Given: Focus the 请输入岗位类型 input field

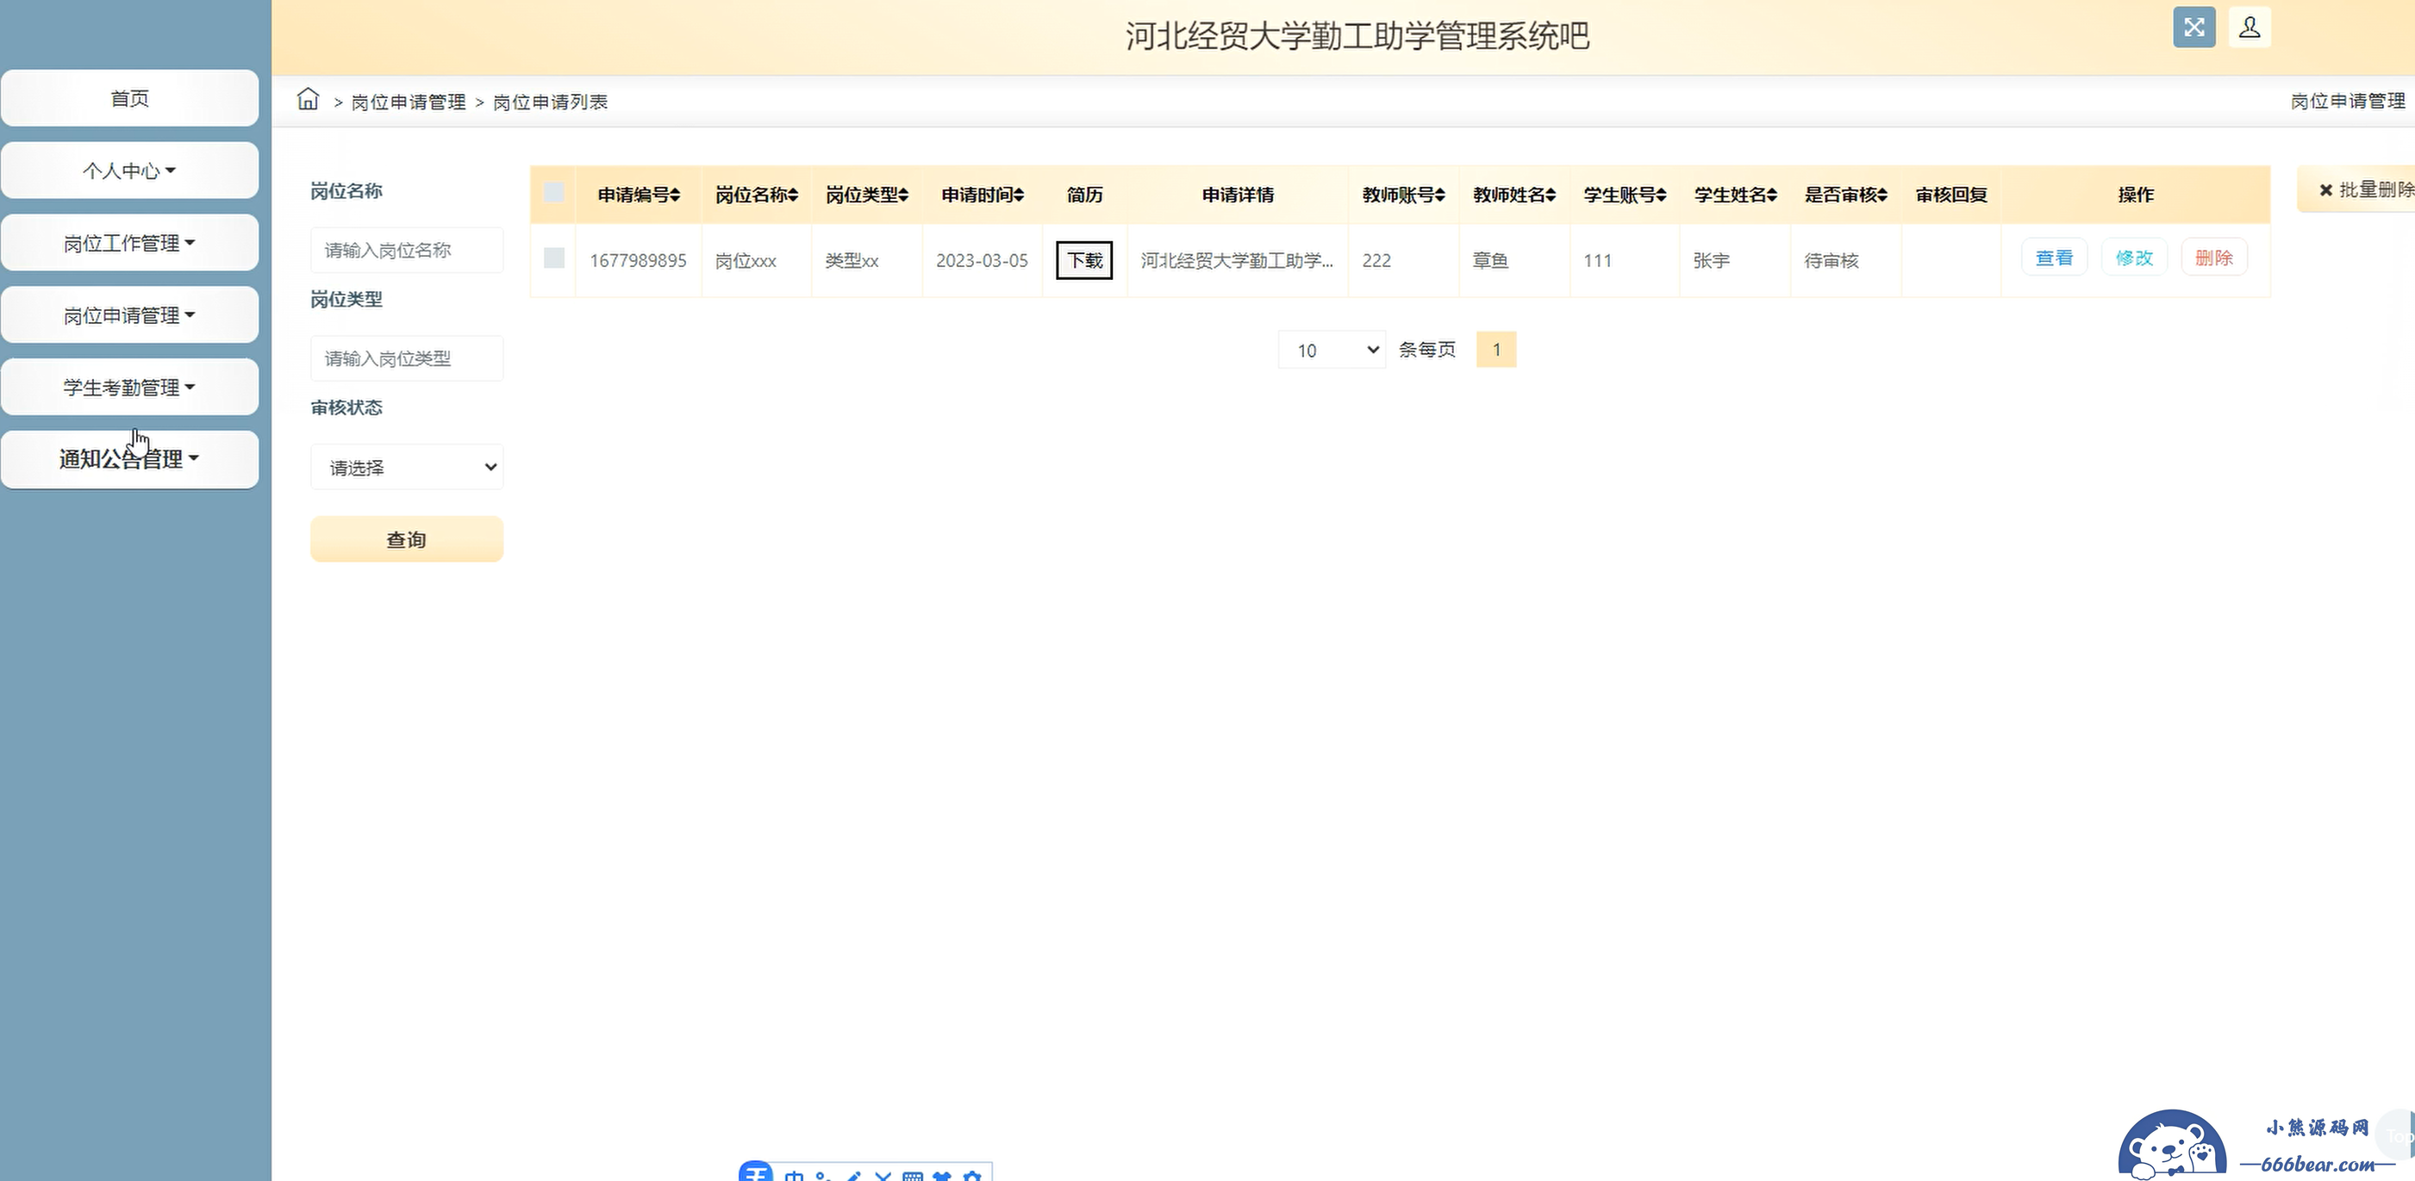Looking at the screenshot, I should 407,358.
